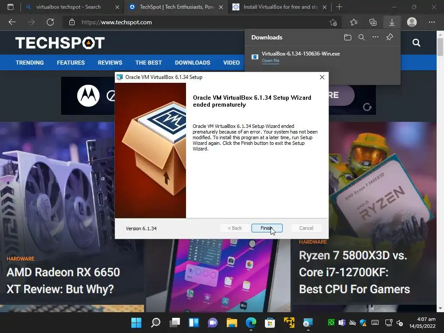The height and width of the screenshot is (333, 444).
Task: Refresh the TechSpot page
Action: coord(50,22)
